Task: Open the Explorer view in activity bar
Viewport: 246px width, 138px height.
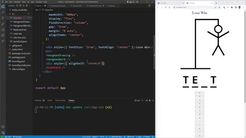Action: click(3, 7)
